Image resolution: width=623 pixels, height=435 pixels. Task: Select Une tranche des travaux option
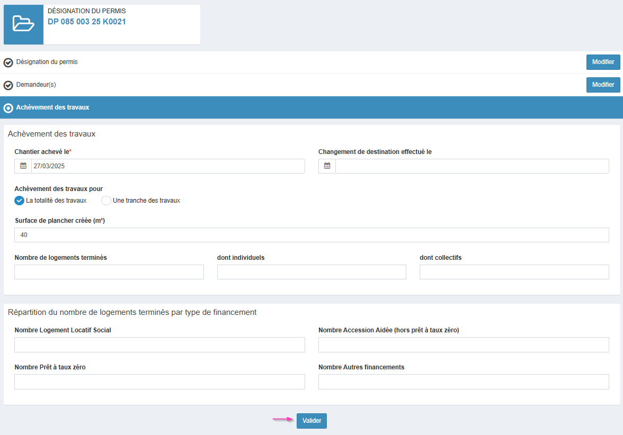(106, 201)
